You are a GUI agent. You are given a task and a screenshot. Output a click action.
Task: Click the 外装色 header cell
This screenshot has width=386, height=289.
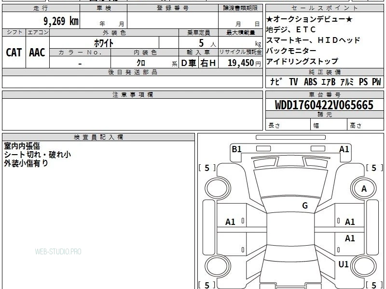114,32
